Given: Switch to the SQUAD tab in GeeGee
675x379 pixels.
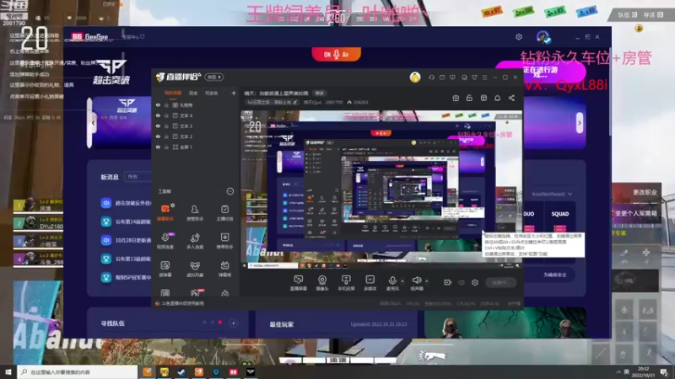Looking at the screenshot, I should [559, 214].
